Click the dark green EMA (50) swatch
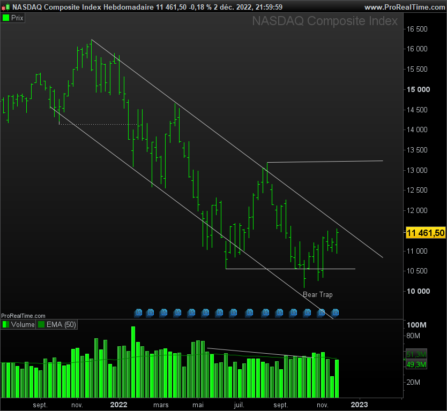Viewport: 447px width, 411px height. pos(41,324)
